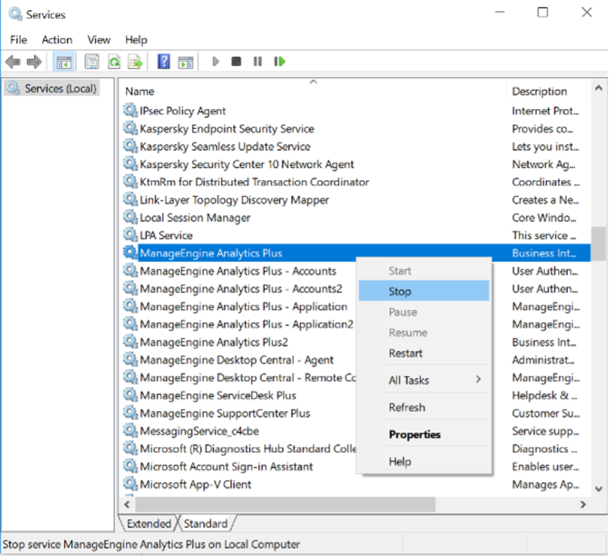The image size is (610, 558).
Task: Click the 'Helpdesk & ...' description cell
Action: click(544, 395)
